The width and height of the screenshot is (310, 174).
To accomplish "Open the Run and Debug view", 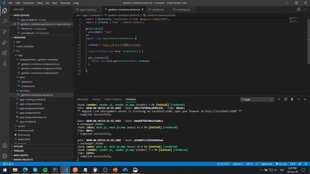I will (x=4, y=42).
